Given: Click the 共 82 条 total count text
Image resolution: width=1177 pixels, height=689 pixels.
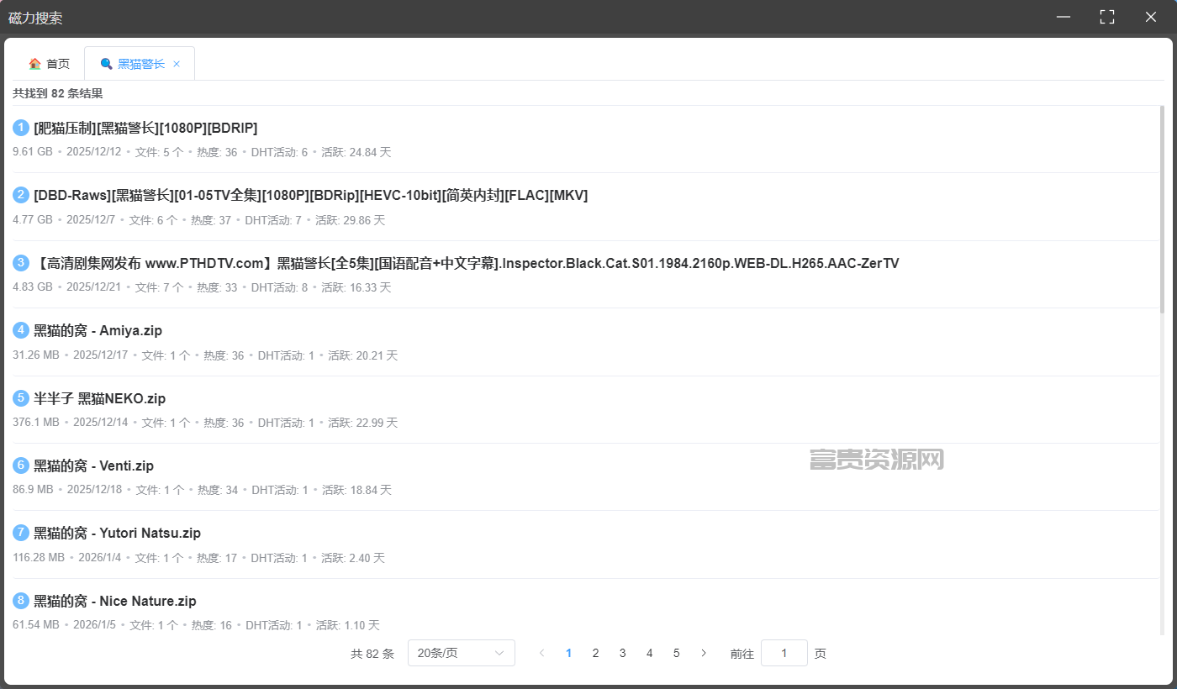Looking at the screenshot, I should [372, 653].
